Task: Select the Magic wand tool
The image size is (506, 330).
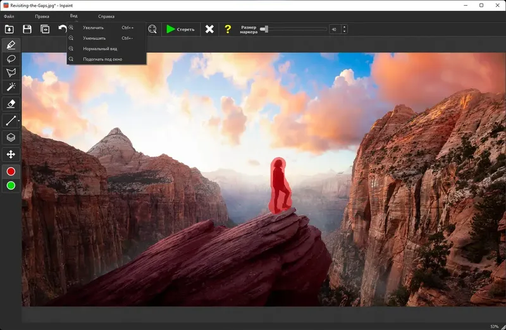Action: 11,87
